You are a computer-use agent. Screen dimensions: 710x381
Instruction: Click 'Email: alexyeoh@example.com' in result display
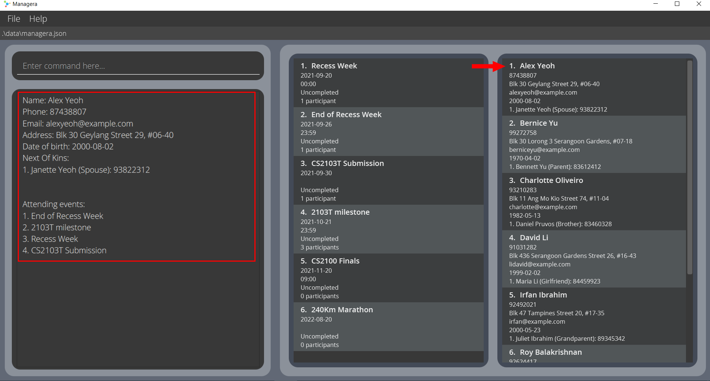tap(78, 123)
